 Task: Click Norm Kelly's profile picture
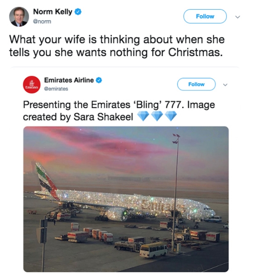(x=19, y=16)
